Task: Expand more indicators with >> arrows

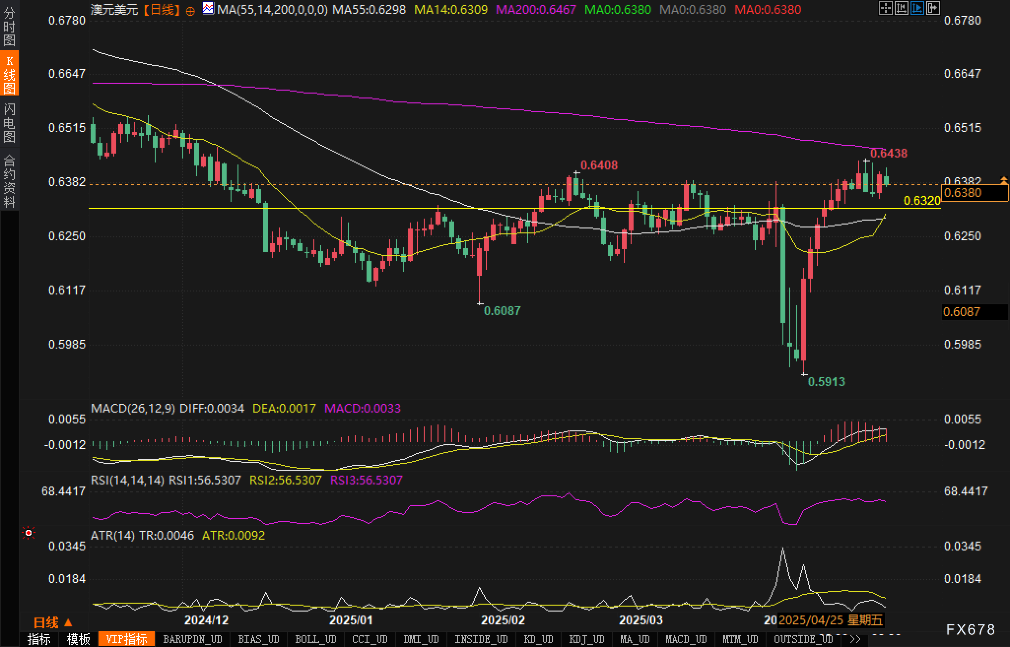Action: [855, 640]
